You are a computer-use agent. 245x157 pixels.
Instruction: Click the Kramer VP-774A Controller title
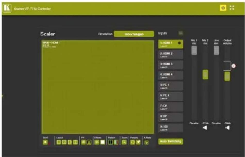[32, 9]
